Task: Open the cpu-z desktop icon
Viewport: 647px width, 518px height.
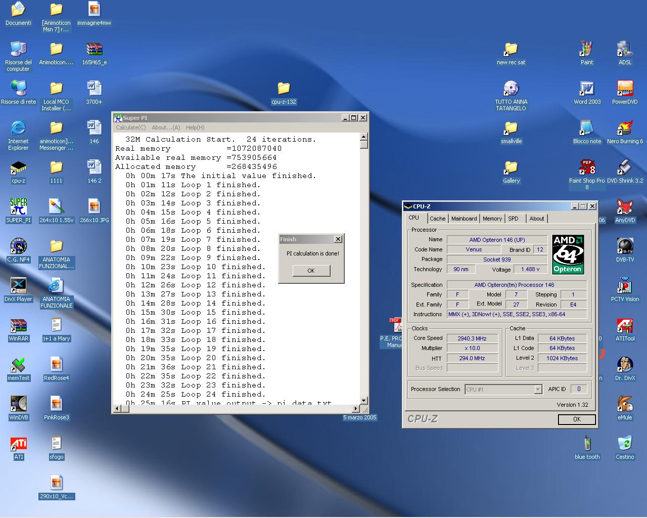Action: pos(18,168)
